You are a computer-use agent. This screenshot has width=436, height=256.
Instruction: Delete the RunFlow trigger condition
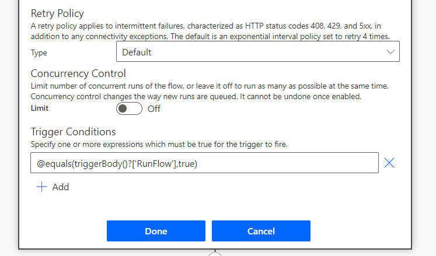pyautogui.click(x=389, y=163)
